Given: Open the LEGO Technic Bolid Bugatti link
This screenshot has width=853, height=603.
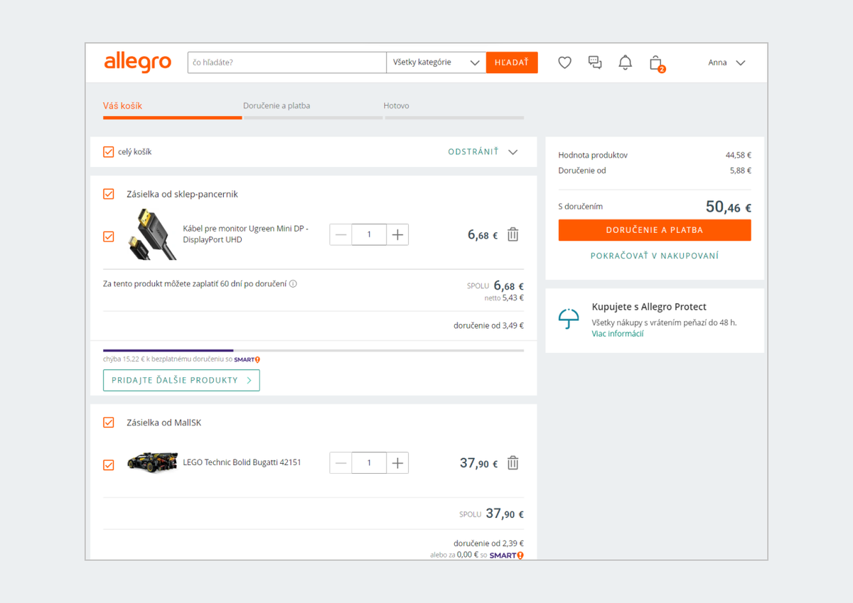Looking at the screenshot, I should tap(242, 462).
